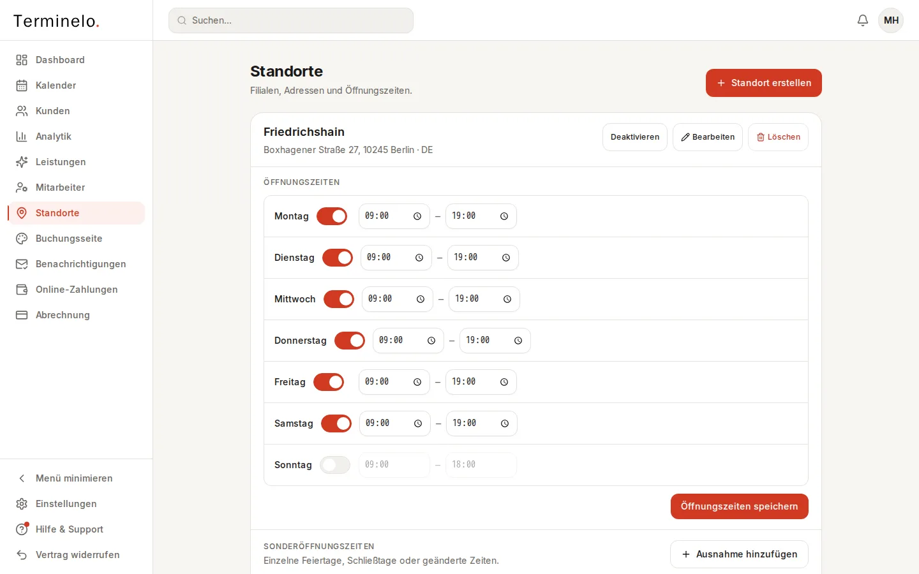919x574 pixels.
Task: Click the notification bell icon
Action: click(863, 20)
